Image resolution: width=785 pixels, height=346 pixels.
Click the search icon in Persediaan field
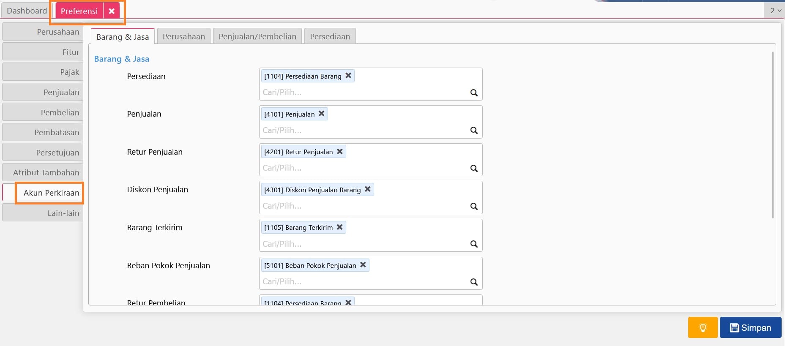click(474, 93)
